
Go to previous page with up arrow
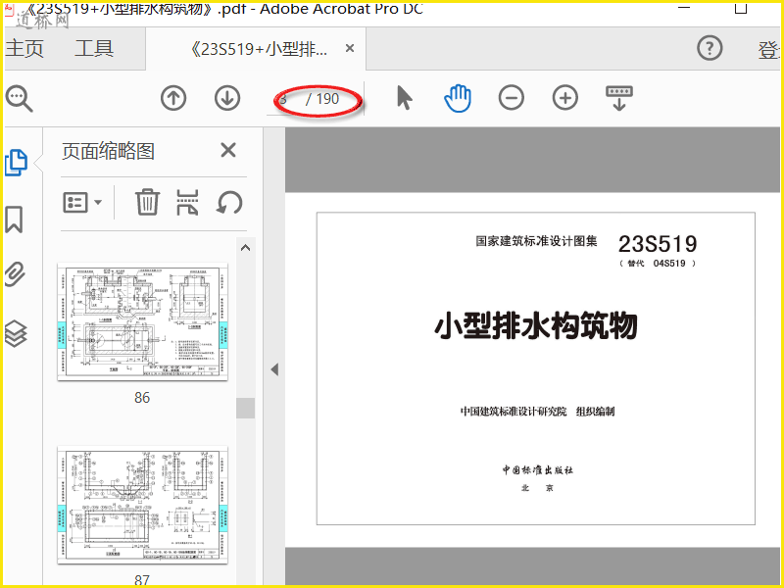coord(173,98)
